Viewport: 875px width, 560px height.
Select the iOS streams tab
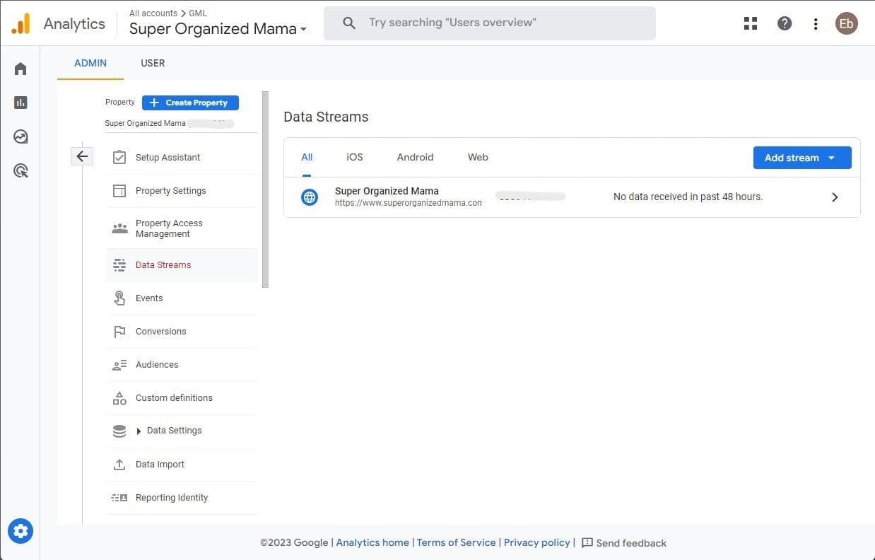pyautogui.click(x=355, y=157)
